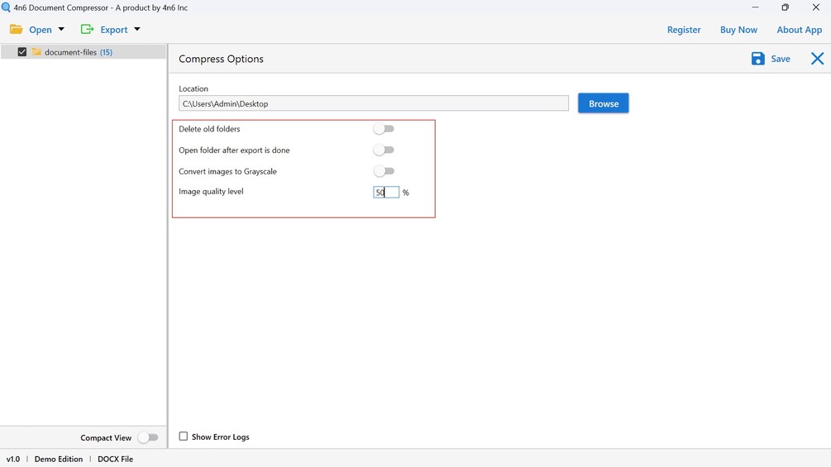Image resolution: width=831 pixels, height=467 pixels.
Task: Open the About App menu
Action: click(799, 30)
